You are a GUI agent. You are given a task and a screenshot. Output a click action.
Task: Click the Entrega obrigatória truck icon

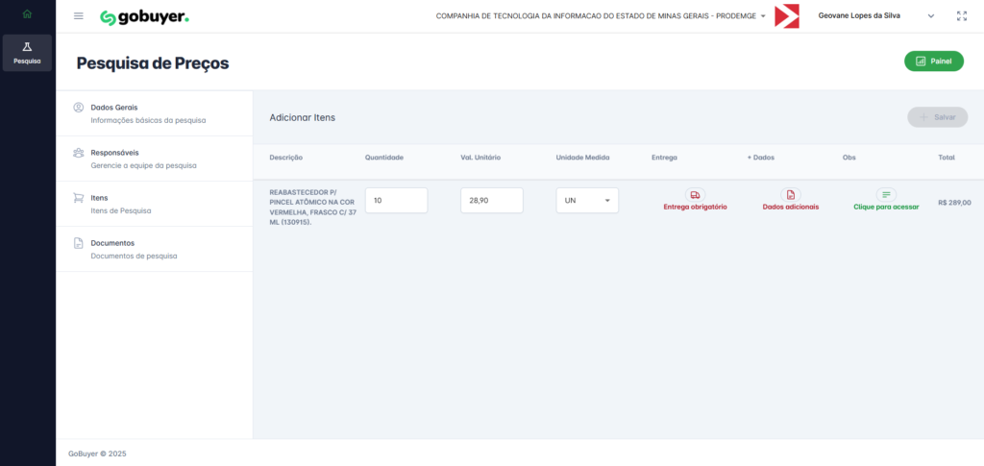point(695,194)
